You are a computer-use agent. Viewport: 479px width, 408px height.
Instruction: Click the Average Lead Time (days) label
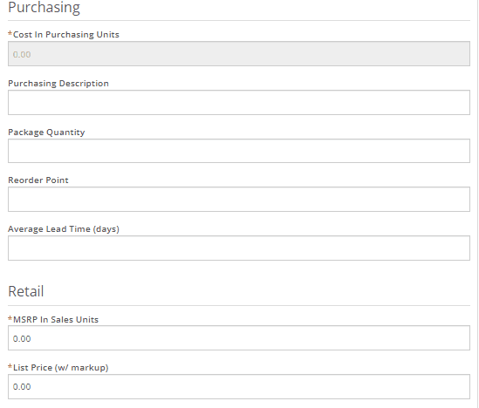[x=64, y=229]
